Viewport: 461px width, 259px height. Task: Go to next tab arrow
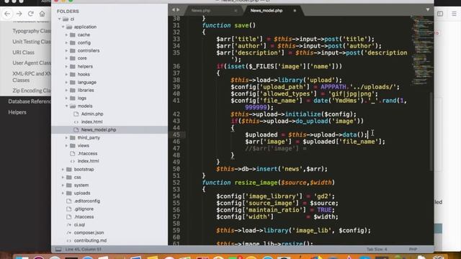pyautogui.click(x=178, y=10)
